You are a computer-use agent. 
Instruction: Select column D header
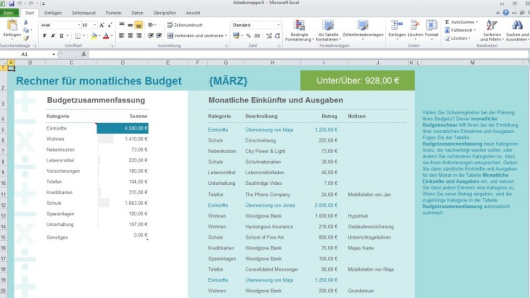[122, 62]
